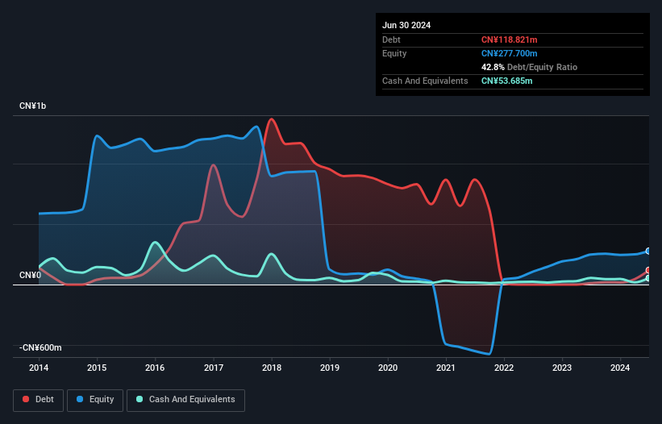
Task: Click the teal Cash endpoint marker at the chart's right edge
Action: pyautogui.click(x=648, y=278)
